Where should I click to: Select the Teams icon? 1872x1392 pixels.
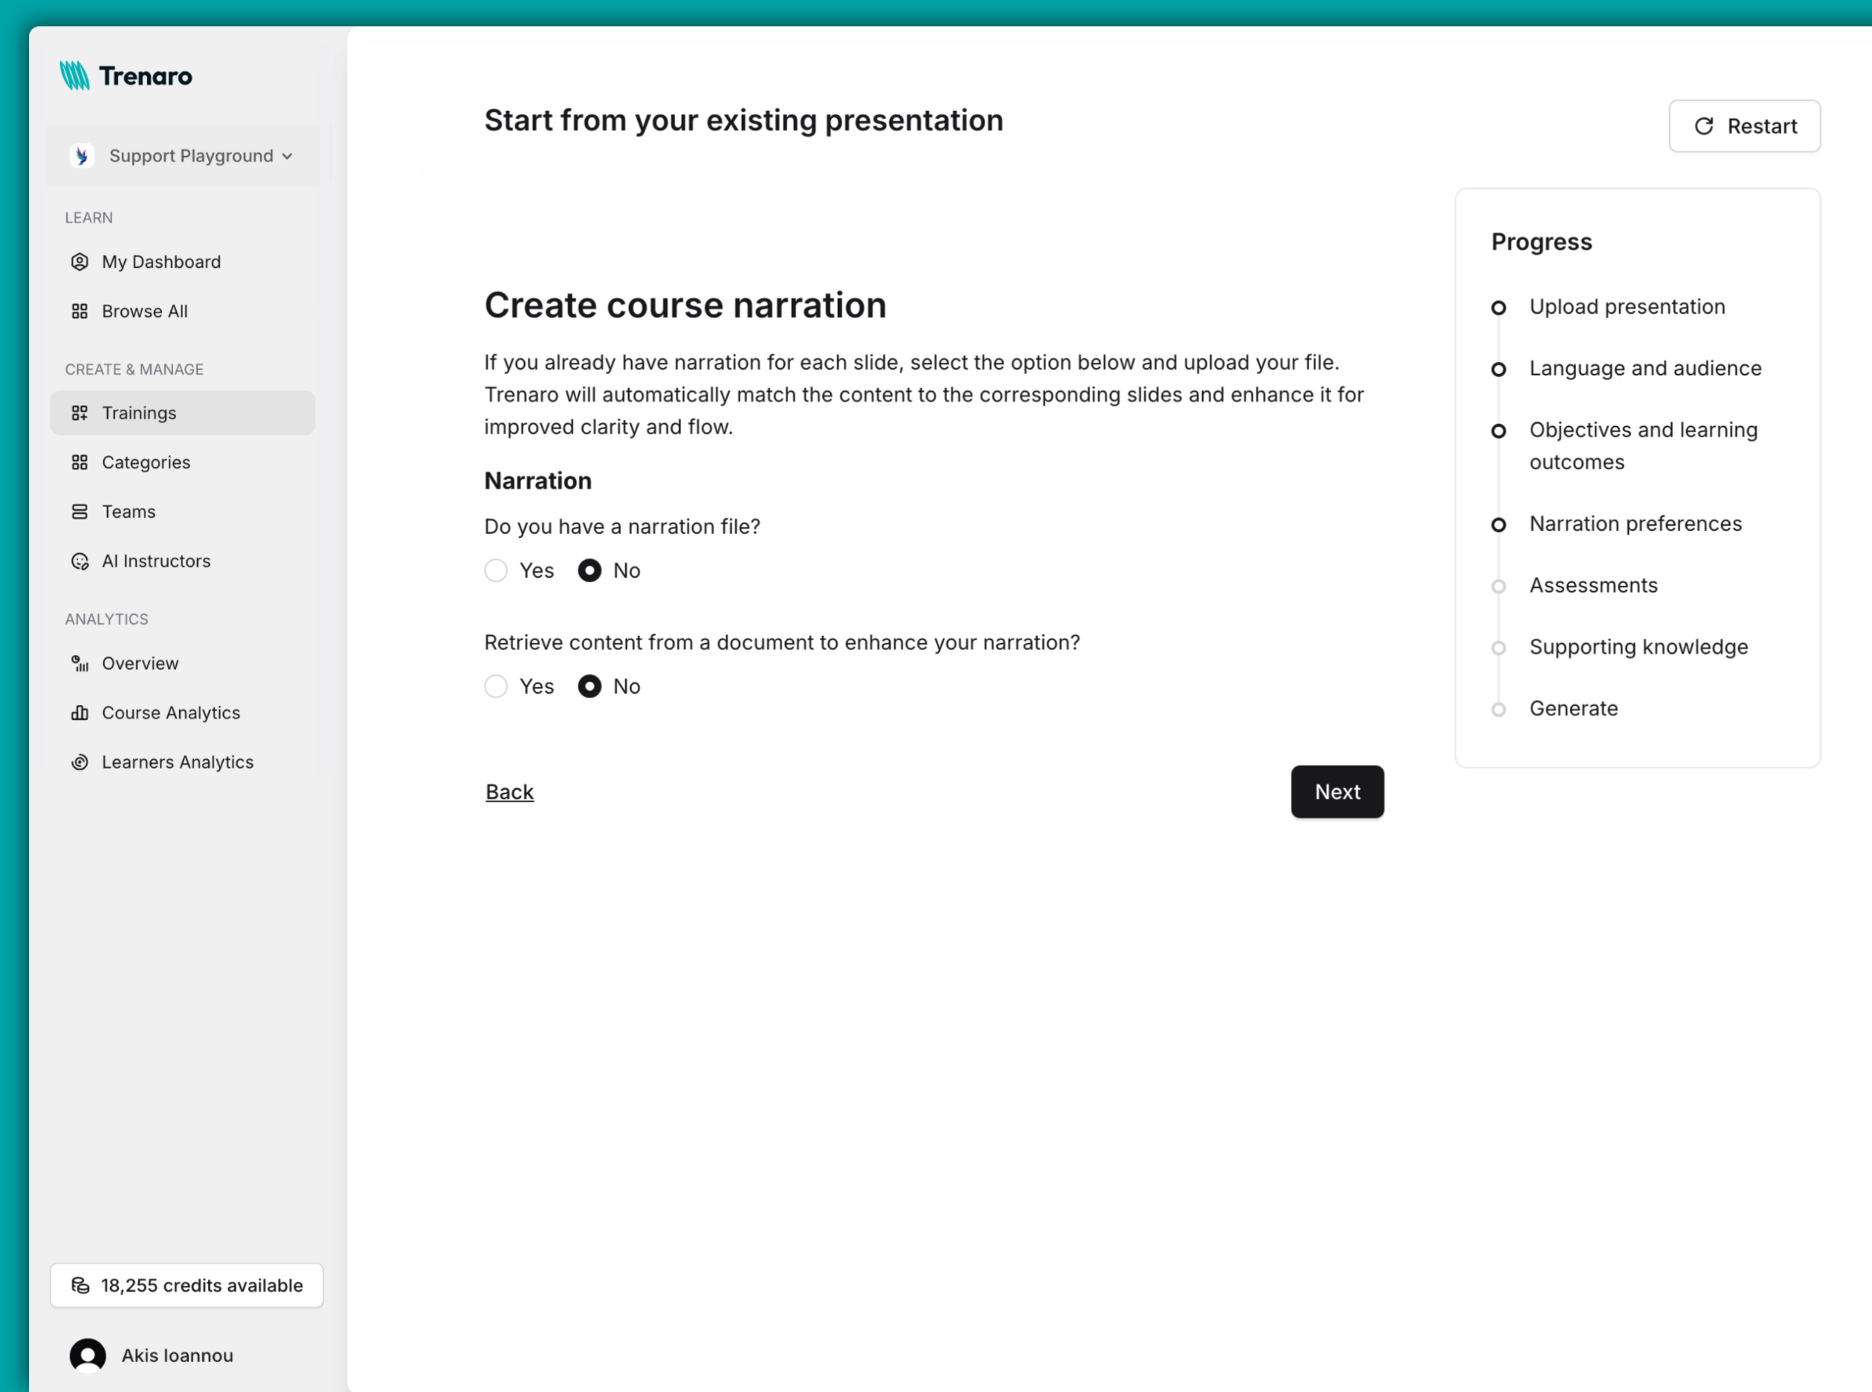80,512
